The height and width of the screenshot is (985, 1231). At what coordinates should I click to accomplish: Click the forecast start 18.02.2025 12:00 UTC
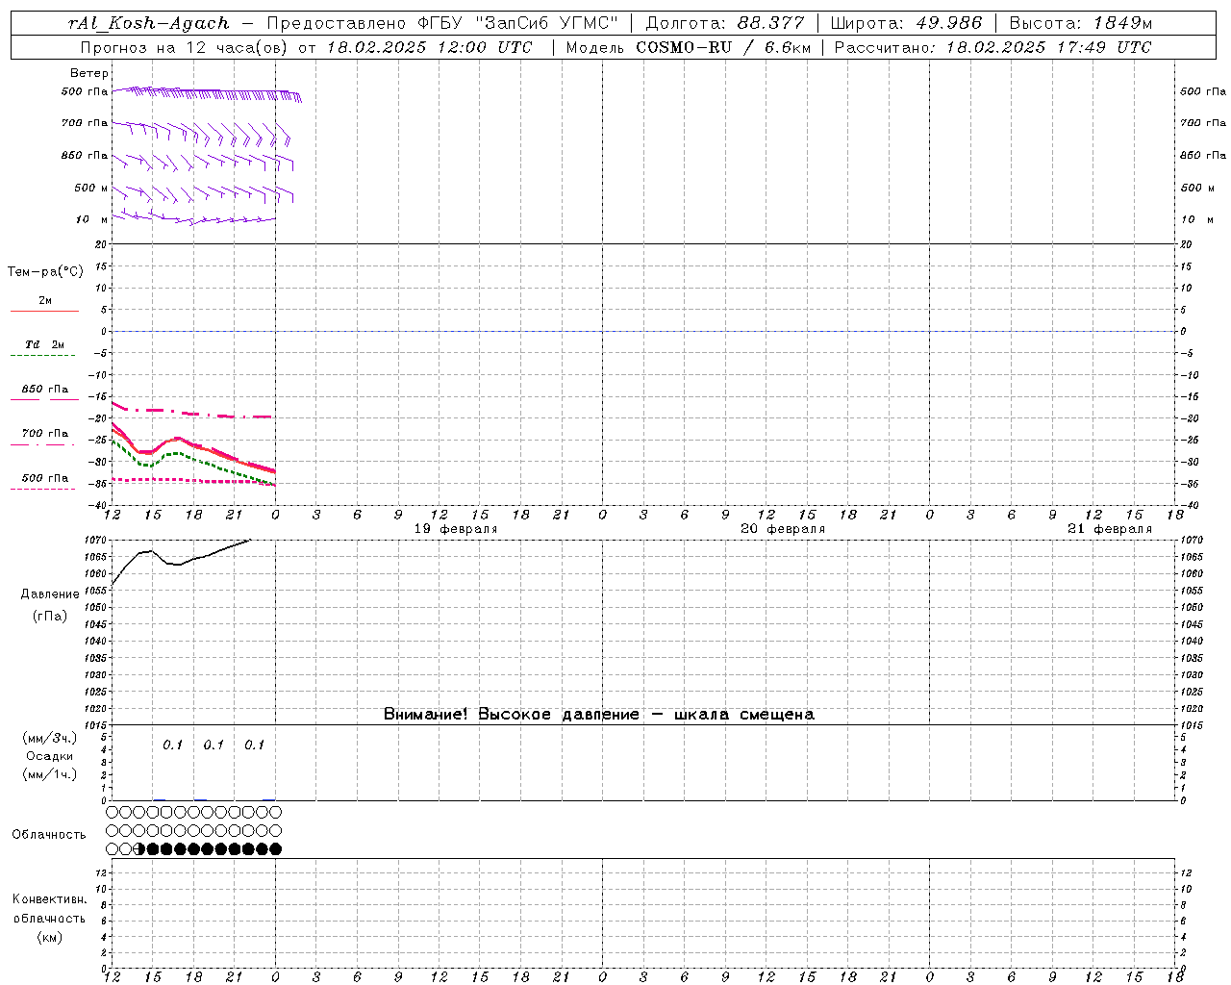pos(429,47)
